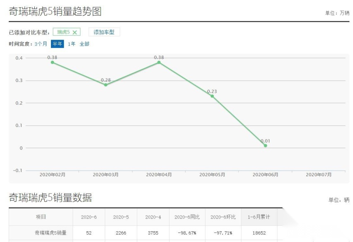Viewport: 353px width, 242px height.
Task: Click the 2020年05月 axis label
Action: click(x=212, y=175)
